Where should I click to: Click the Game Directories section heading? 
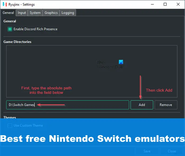(17, 42)
